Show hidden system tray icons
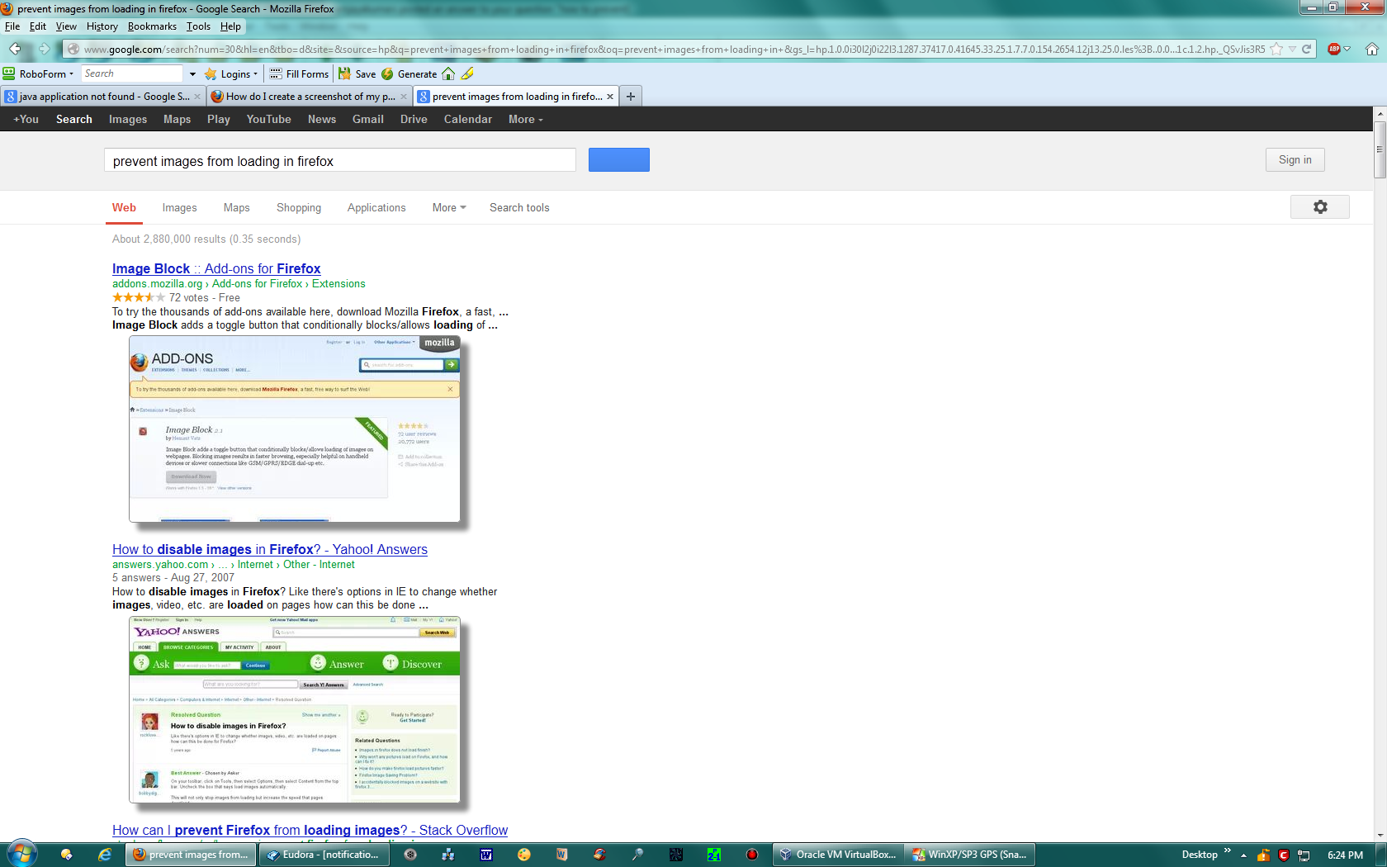Image resolution: width=1387 pixels, height=867 pixels. (x=1243, y=855)
